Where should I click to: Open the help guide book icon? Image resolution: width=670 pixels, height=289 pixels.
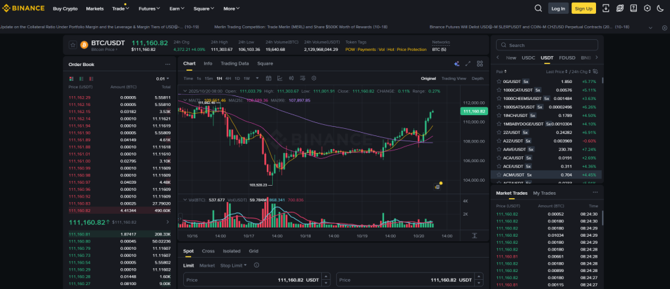(x=633, y=8)
